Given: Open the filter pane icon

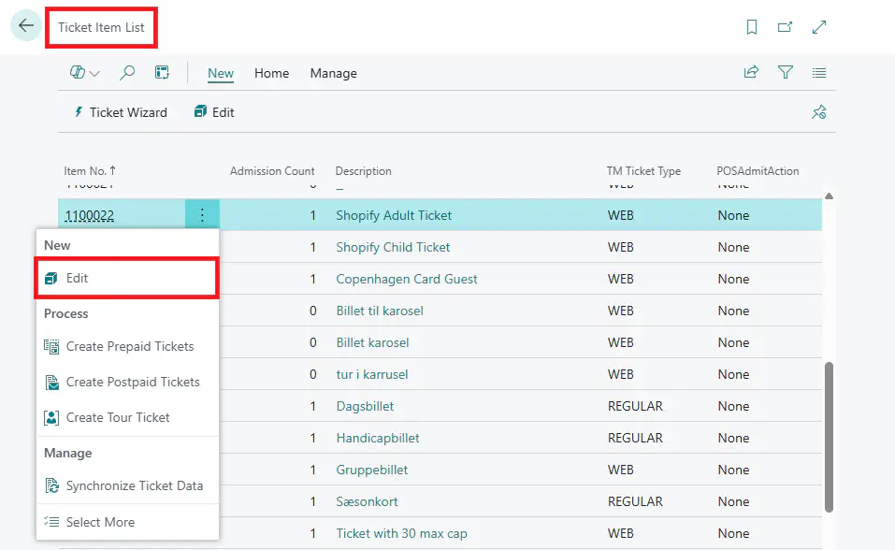Looking at the screenshot, I should (786, 73).
